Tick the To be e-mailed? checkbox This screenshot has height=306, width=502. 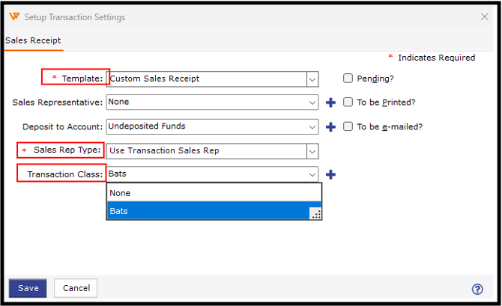(x=348, y=126)
